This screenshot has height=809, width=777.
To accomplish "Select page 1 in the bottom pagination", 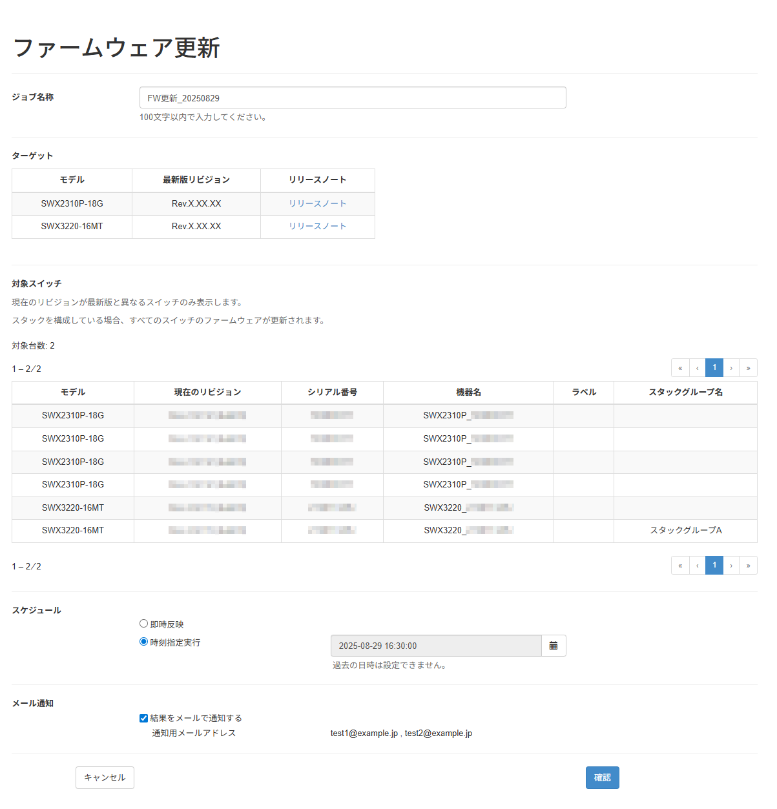I will tap(714, 565).
